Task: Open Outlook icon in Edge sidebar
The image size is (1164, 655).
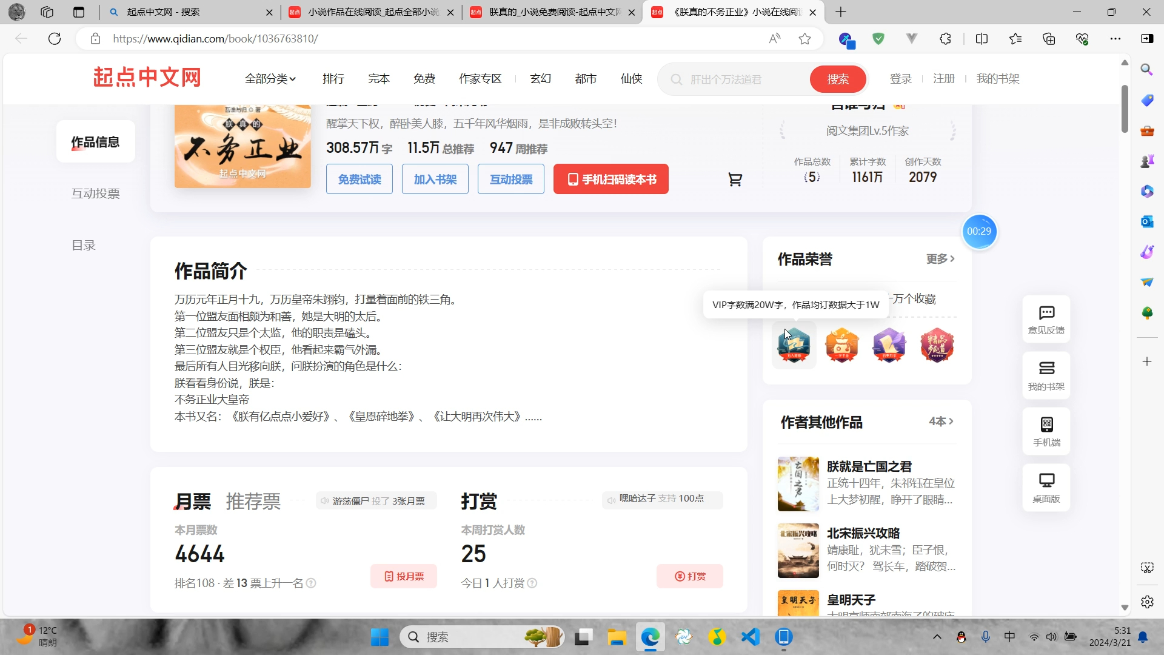Action: click(1147, 221)
